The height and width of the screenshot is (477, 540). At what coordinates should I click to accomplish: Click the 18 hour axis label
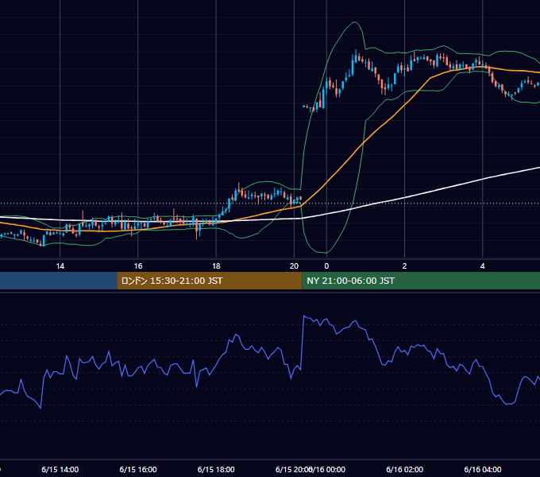coord(216,266)
